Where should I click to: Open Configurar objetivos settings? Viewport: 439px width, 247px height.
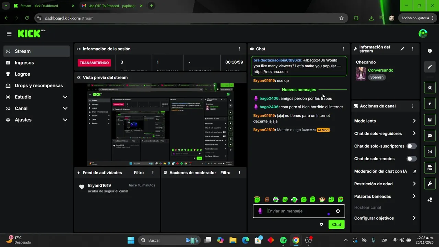point(385,218)
